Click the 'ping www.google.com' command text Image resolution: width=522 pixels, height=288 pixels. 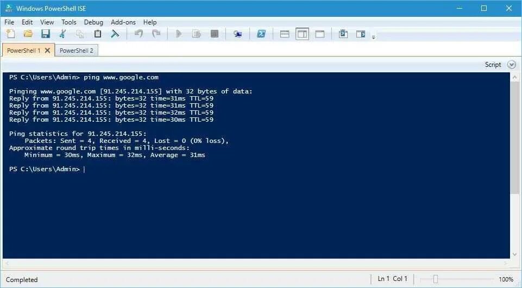click(x=121, y=77)
